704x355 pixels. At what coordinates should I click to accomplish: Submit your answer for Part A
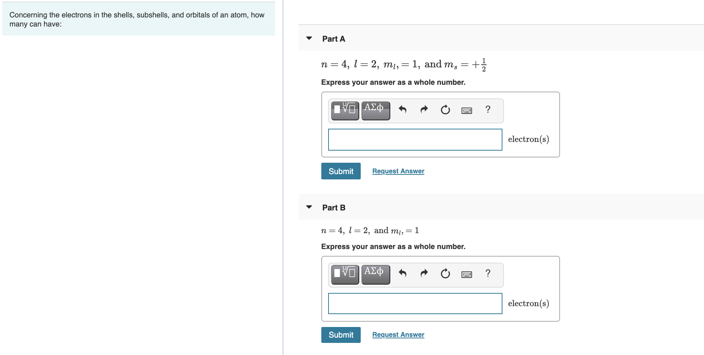tap(340, 171)
